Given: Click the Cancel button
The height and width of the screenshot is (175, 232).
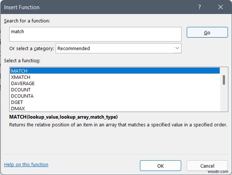Looking at the screenshot, I should (x=207, y=166).
